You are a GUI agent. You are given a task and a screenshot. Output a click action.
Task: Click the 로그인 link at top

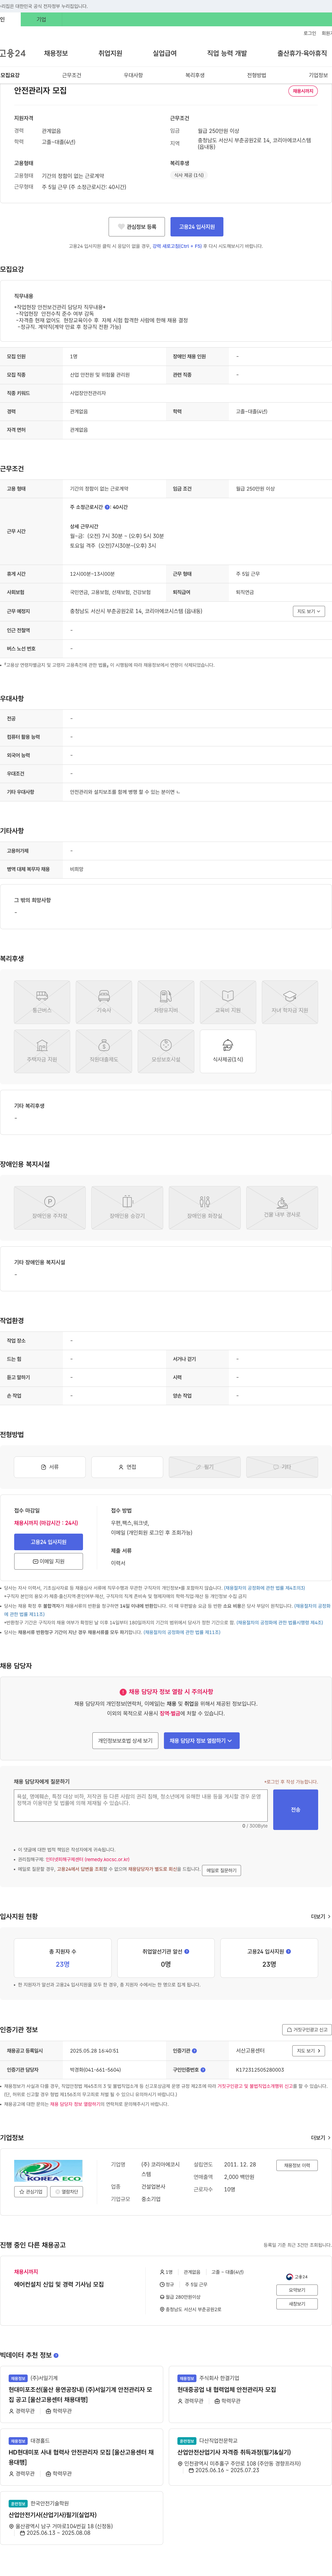pyautogui.click(x=310, y=33)
